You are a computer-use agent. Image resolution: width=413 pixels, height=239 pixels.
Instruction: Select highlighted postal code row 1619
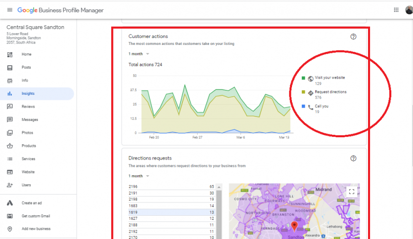[x=171, y=212]
